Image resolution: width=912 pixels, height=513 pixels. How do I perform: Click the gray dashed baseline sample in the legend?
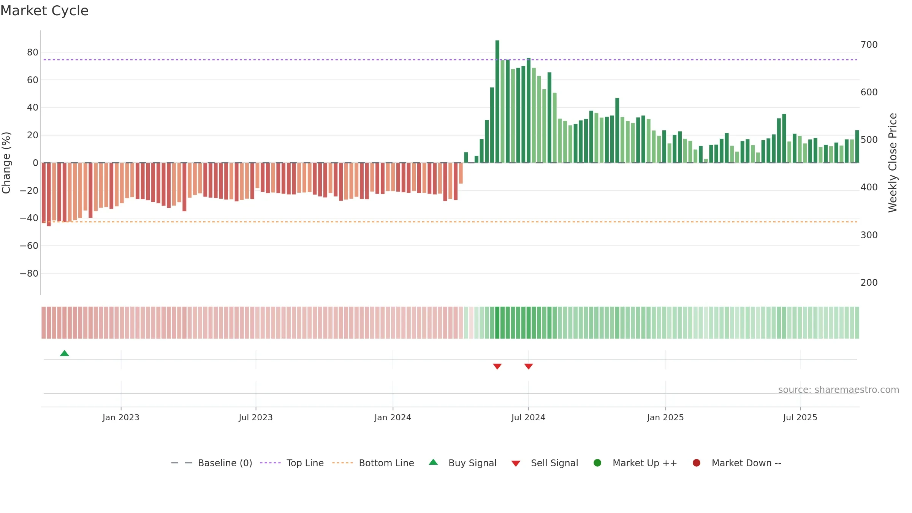[182, 463]
